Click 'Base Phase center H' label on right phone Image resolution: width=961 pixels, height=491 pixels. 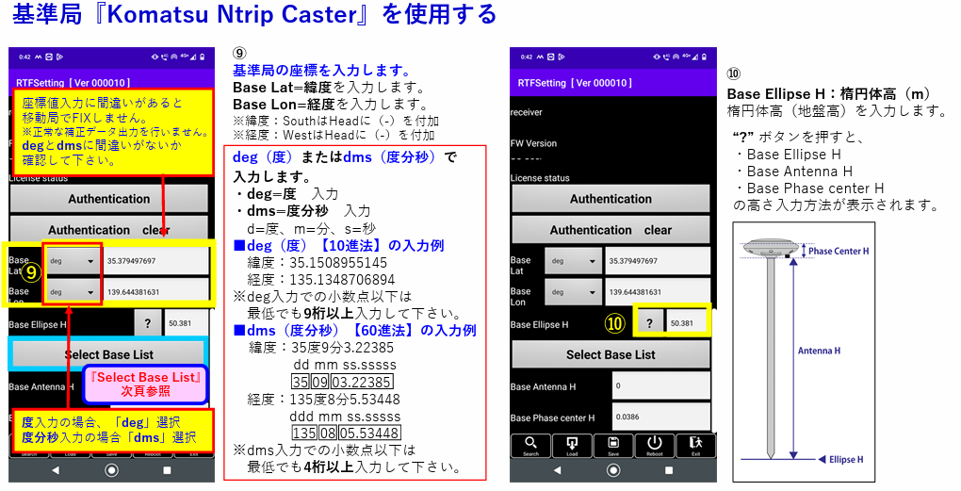(552, 418)
